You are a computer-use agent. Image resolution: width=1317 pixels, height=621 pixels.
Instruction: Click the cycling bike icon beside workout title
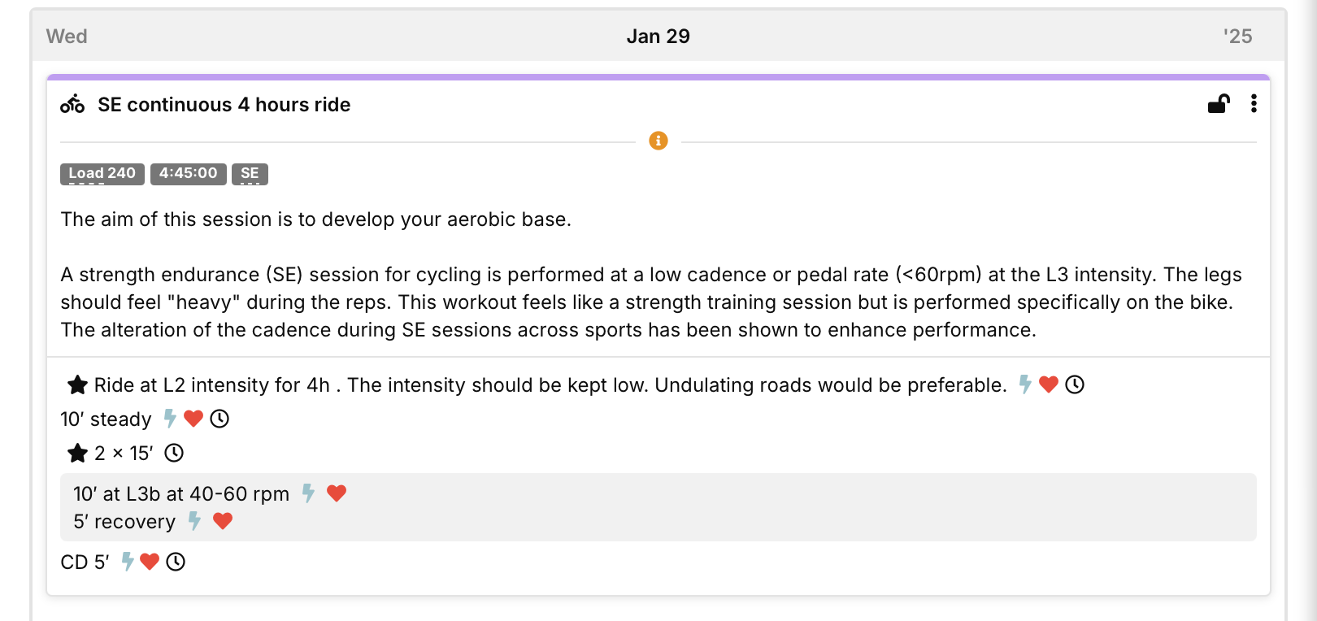point(72,104)
